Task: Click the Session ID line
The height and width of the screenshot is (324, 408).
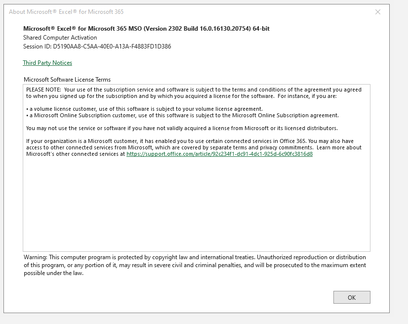Action: [97, 46]
